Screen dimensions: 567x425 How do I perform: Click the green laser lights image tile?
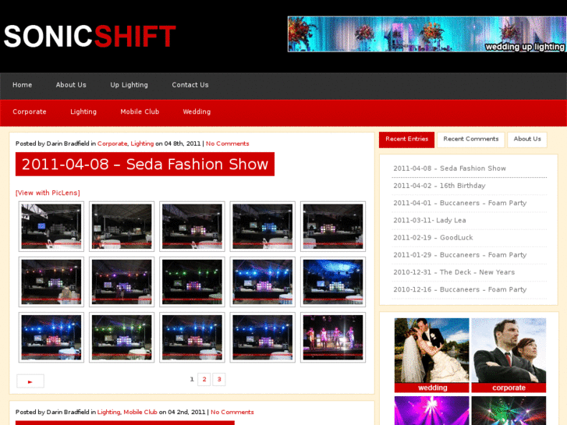pyautogui.click(x=509, y=410)
